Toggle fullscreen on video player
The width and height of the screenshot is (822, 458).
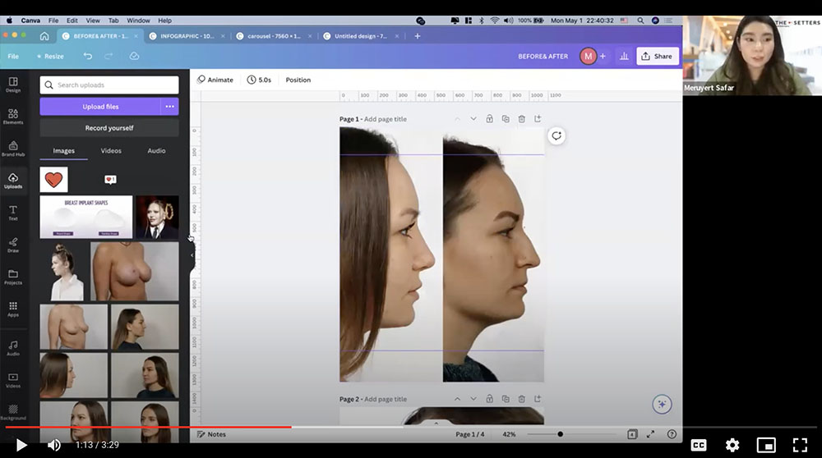800,445
